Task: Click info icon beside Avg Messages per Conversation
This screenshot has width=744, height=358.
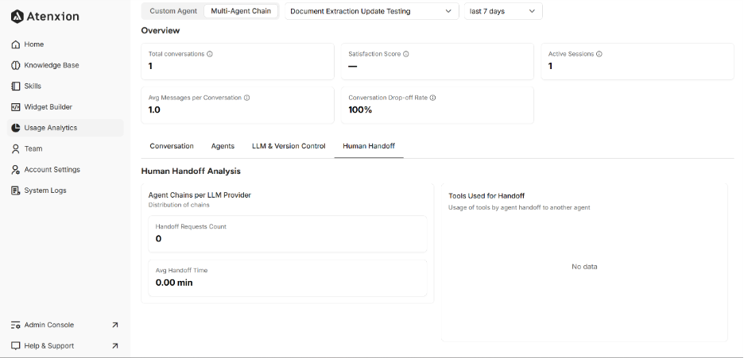Action: click(x=246, y=98)
